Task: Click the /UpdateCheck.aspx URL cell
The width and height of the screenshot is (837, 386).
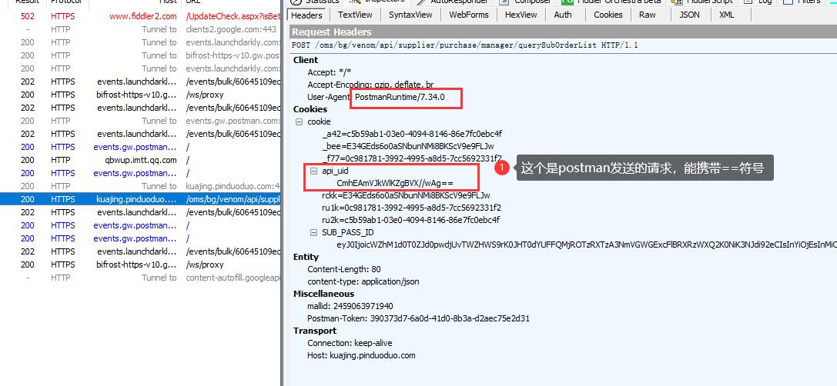Action: coord(233,16)
